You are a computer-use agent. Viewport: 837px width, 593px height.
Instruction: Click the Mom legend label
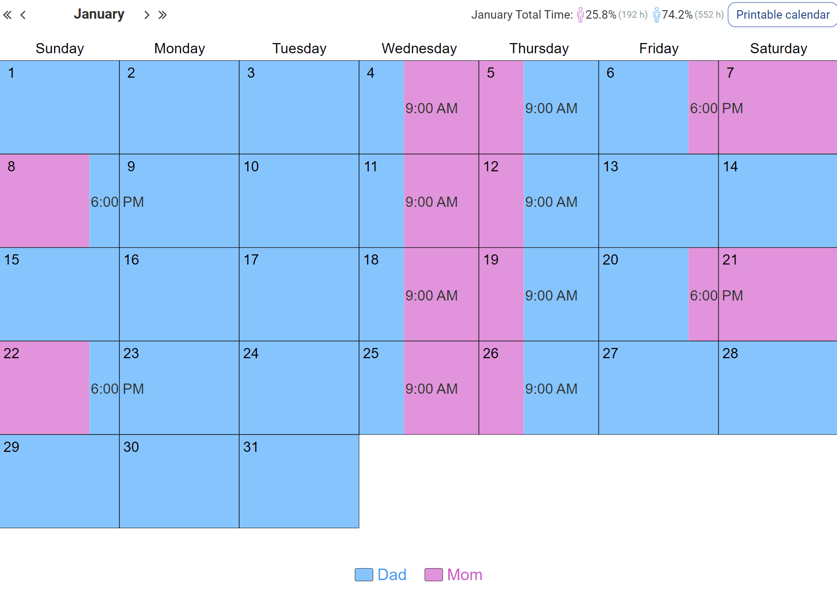(x=465, y=575)
